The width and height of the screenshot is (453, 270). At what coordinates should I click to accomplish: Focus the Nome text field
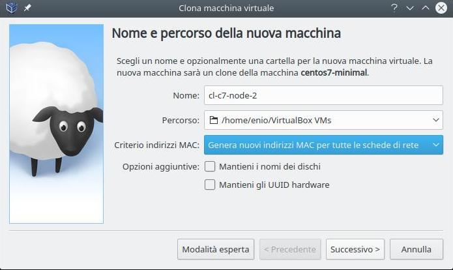(x=323, y=95)
